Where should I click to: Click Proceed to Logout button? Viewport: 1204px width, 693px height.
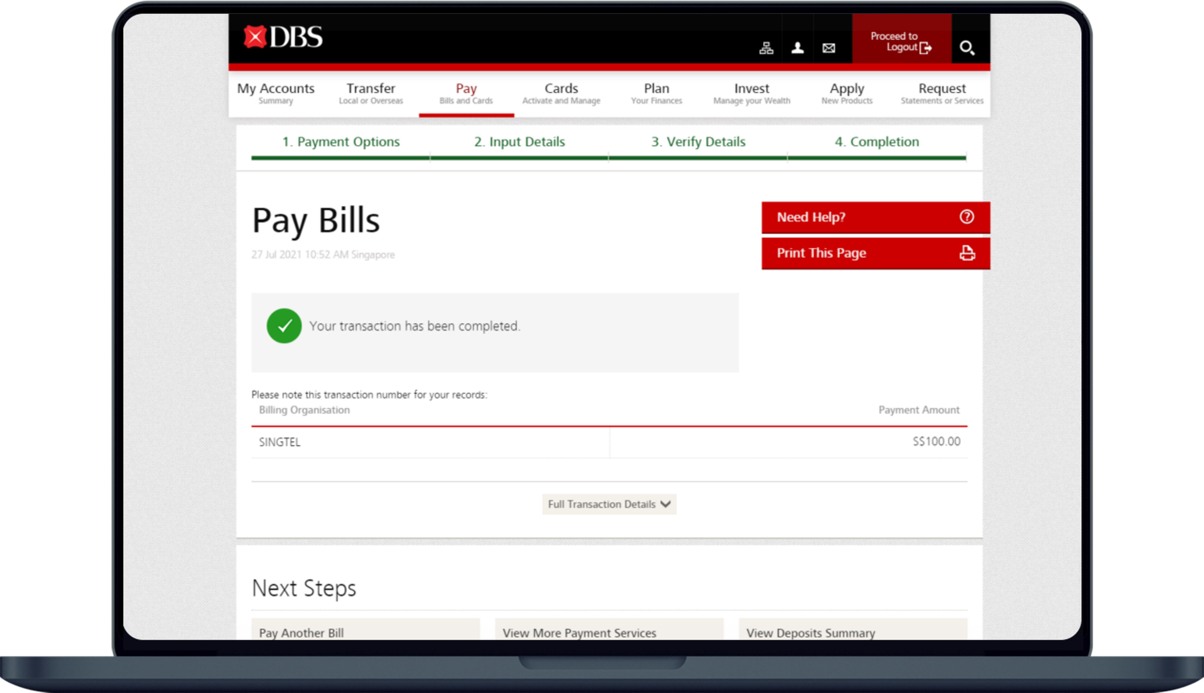click(901, 42)
